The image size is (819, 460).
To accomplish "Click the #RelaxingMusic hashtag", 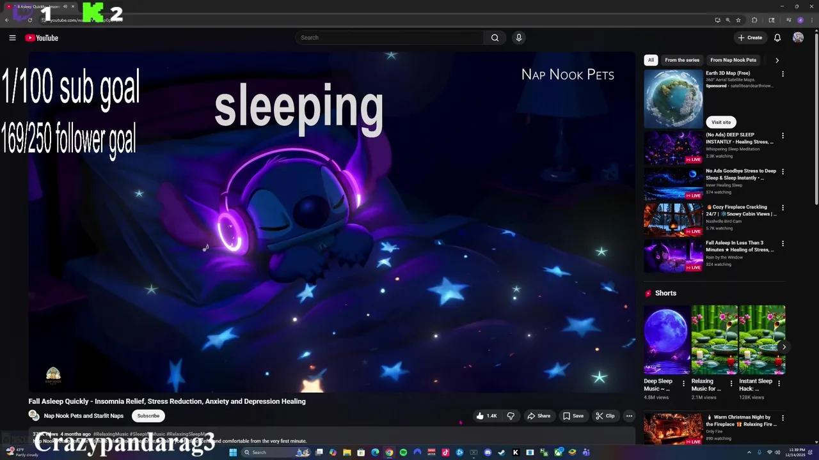I will pos(111,434).
